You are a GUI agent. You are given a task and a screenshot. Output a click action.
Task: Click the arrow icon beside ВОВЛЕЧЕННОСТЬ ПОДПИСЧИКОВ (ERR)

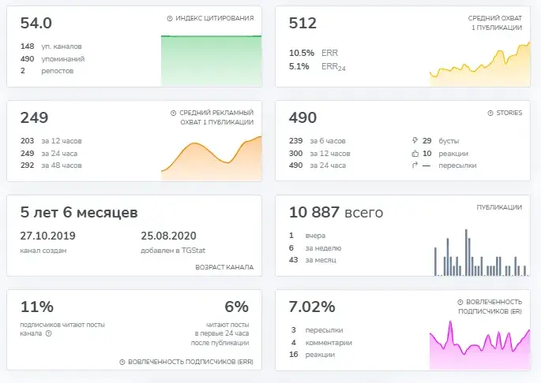(122, 362)
